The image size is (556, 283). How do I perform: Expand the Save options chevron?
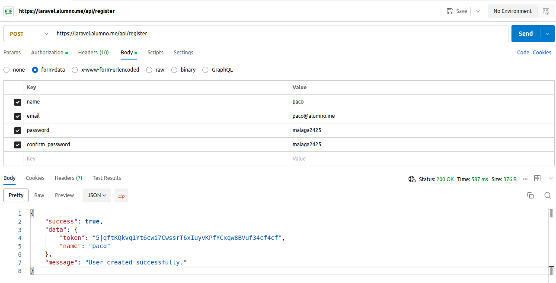(x=478, y=11)
